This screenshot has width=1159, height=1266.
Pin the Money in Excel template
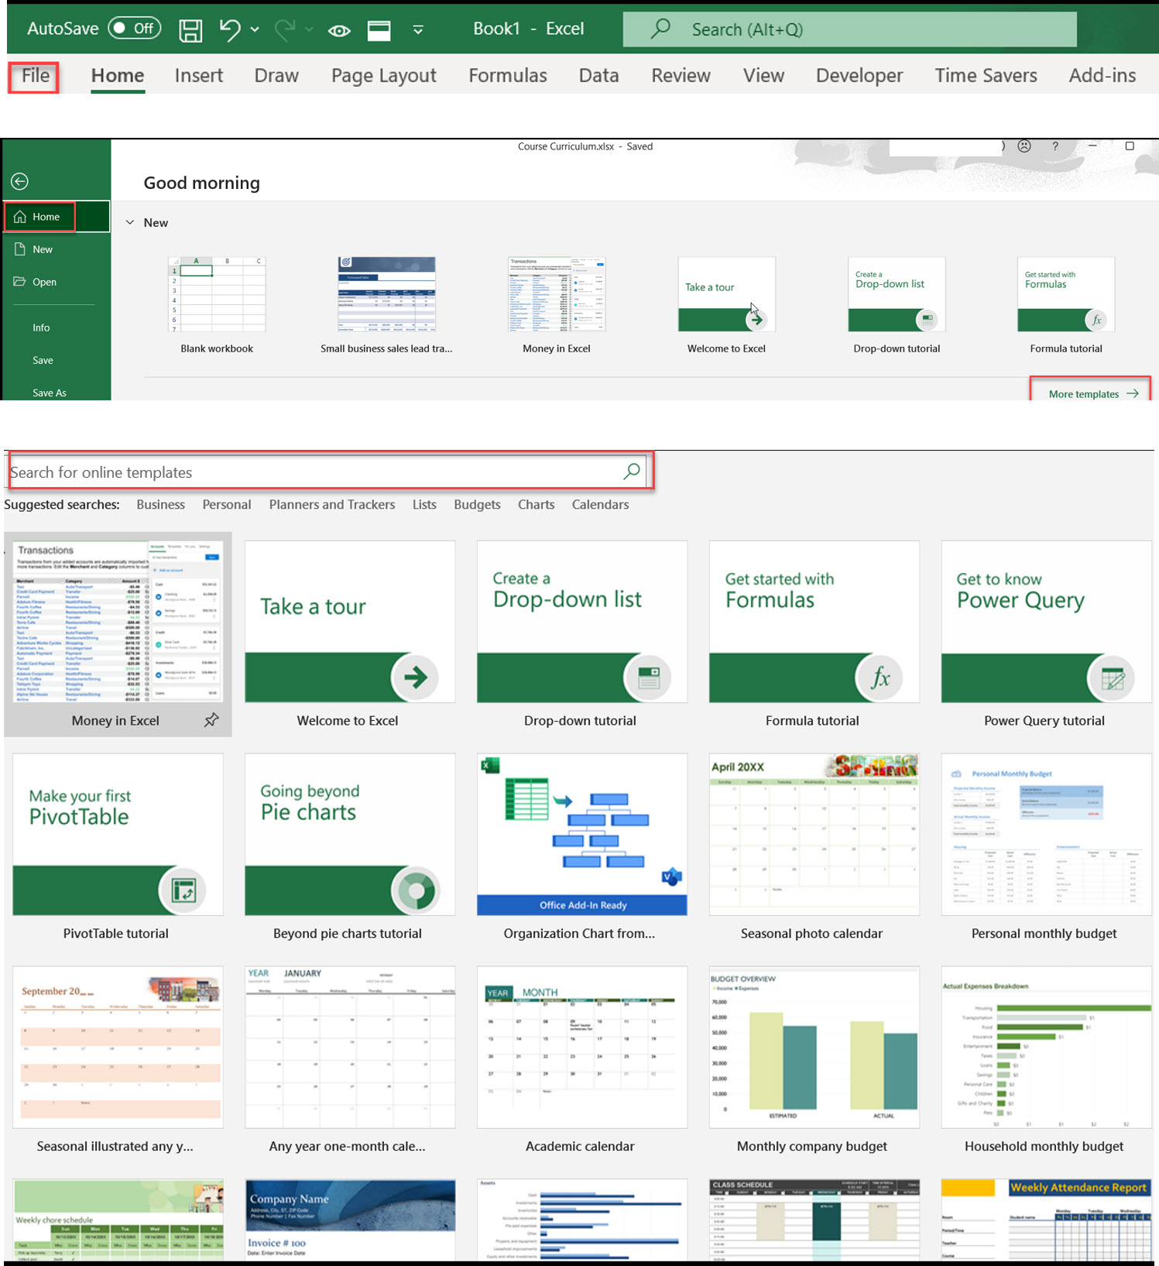pyautogui.click(x=211, y=720)
